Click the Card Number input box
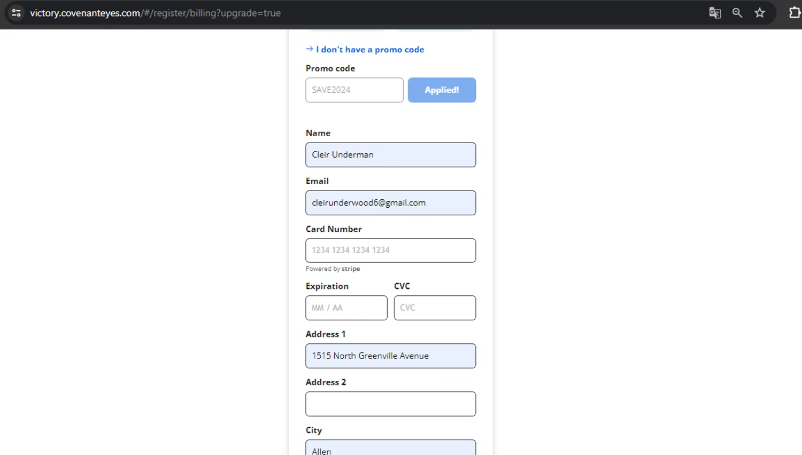The image size is (802, 455). pyautogui.click(x=390, y=250)
